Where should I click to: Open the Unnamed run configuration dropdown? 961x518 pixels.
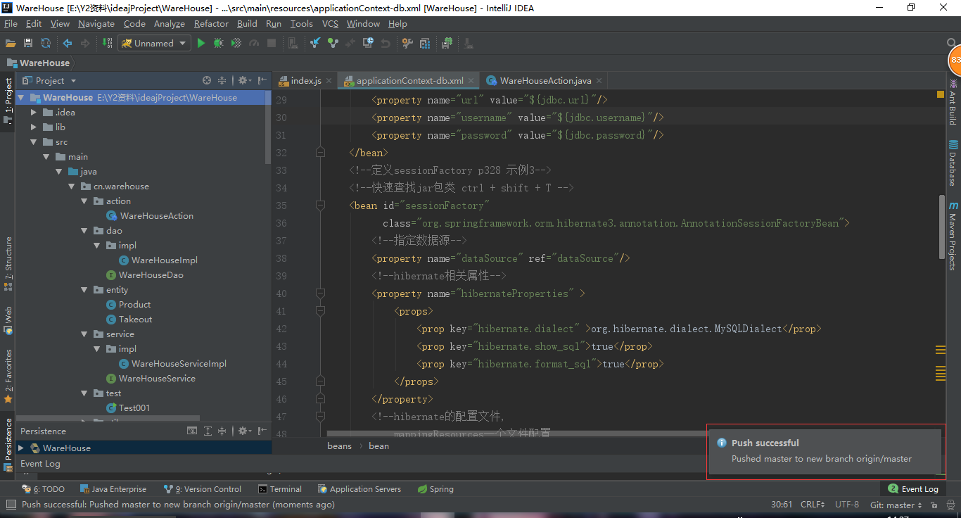155,44
